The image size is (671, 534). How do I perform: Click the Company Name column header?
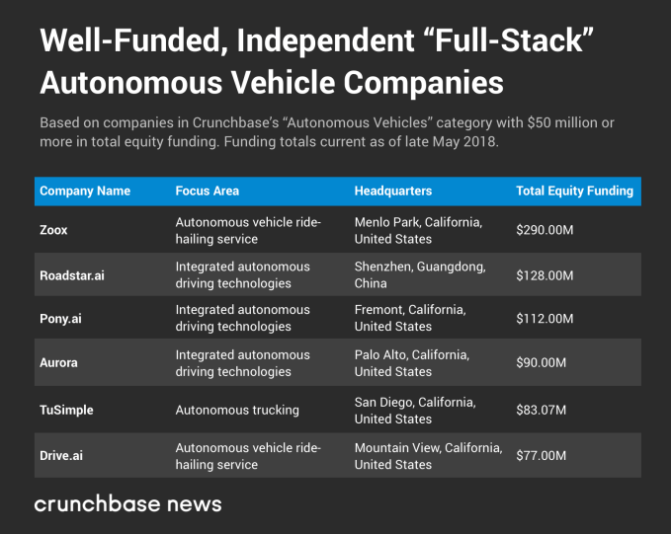(x=85, y=191)
